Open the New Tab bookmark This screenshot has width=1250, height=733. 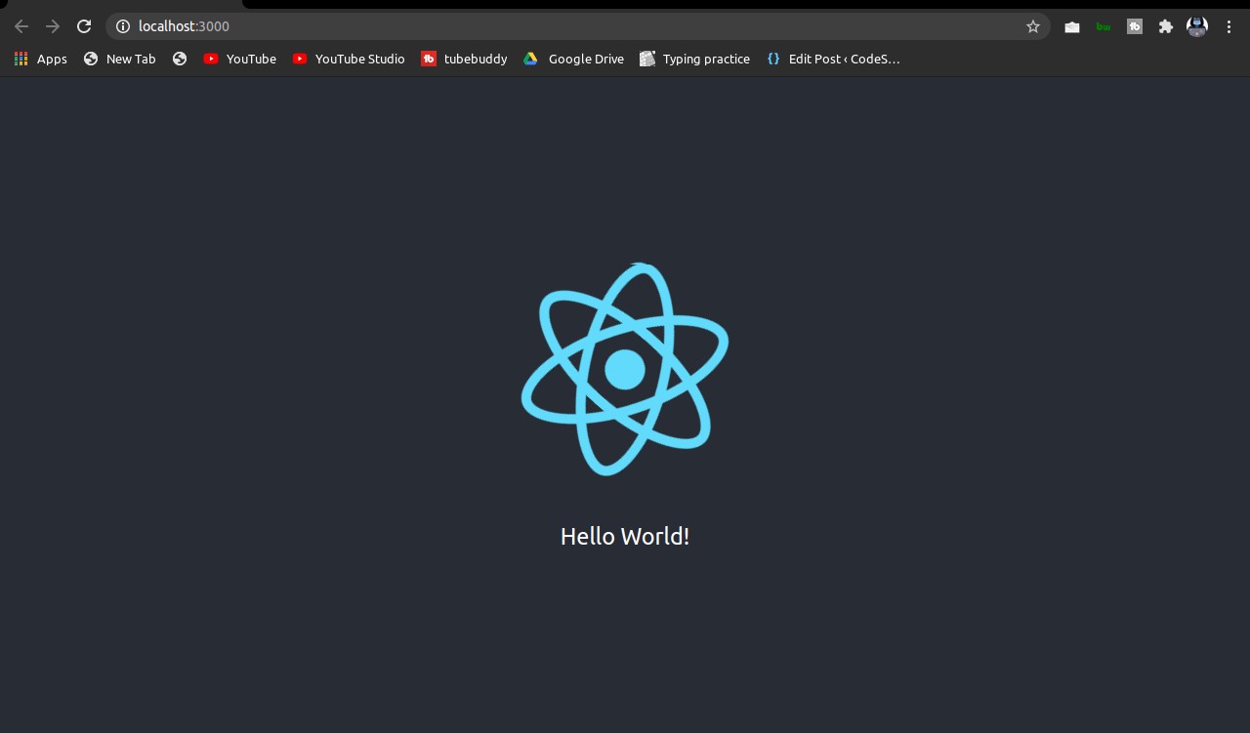tap(120, 59)
